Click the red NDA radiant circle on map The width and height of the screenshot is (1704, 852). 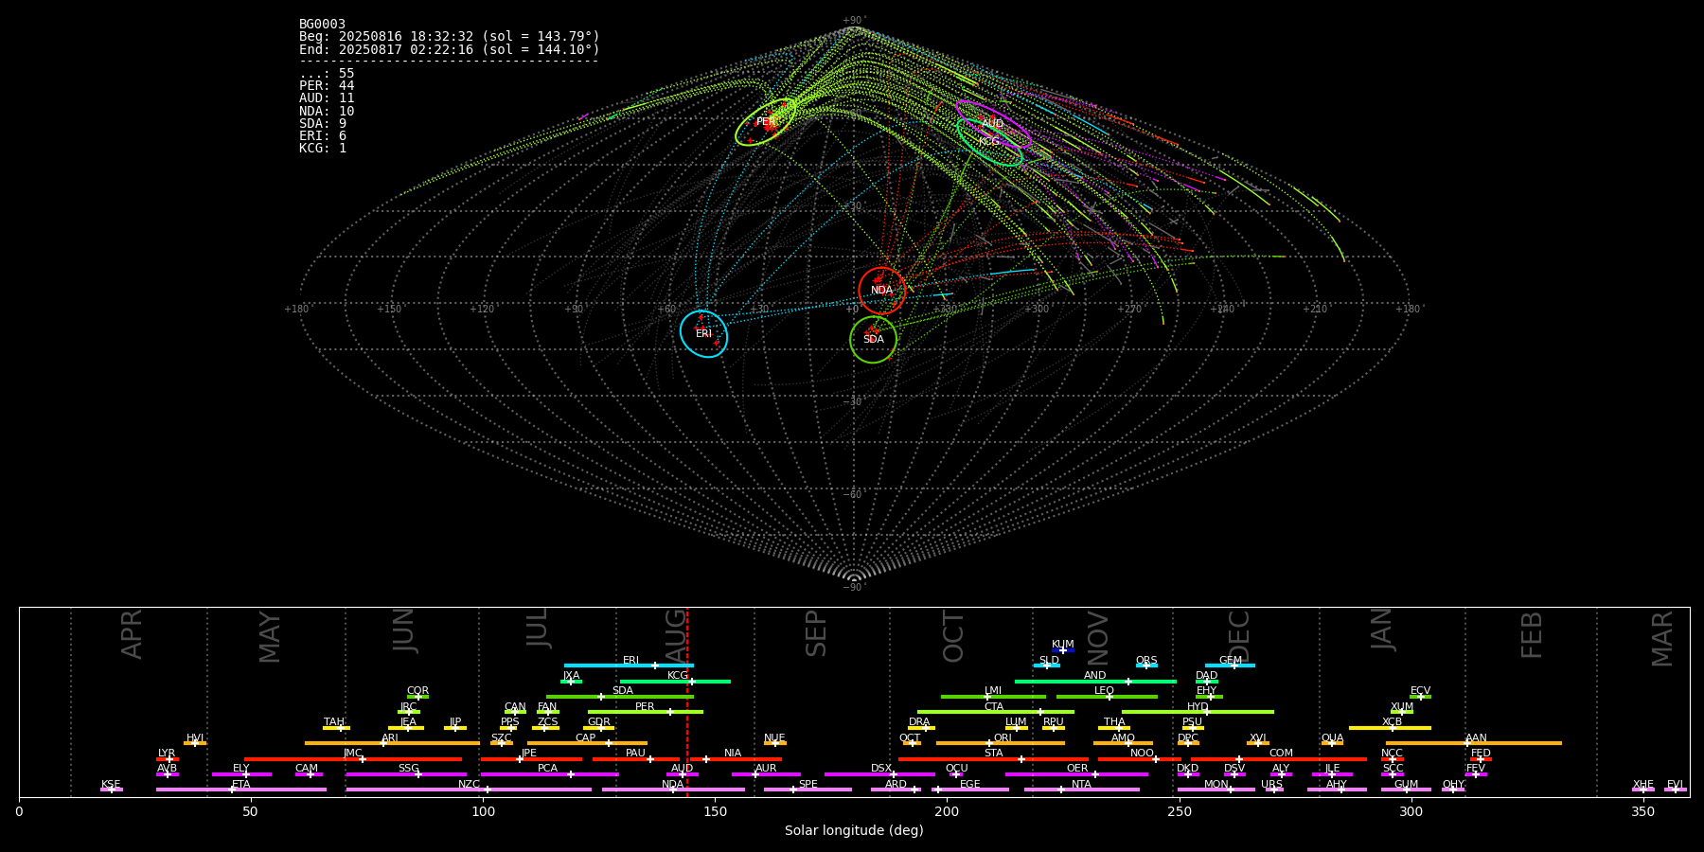pyautogui.click(x=881, y=291)
